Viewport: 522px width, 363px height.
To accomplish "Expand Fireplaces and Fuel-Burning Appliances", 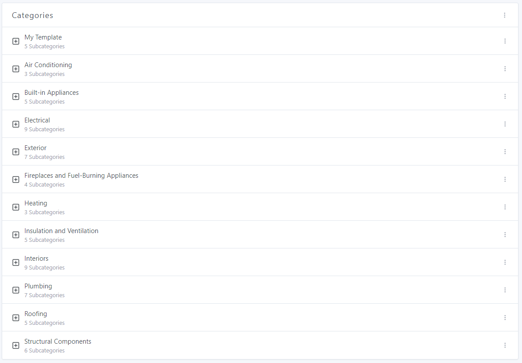I will [x=16, y=180].
